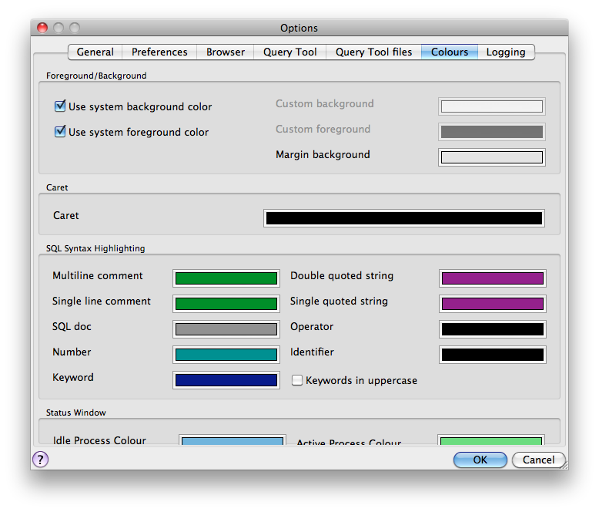Pick the Caret black colour swatch

[x=404, y=218]
